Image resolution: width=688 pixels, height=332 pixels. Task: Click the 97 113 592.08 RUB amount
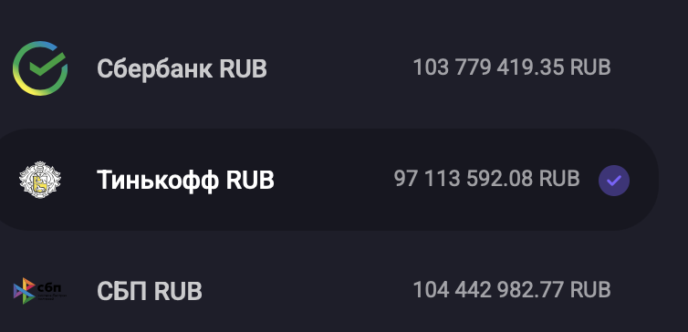486,179
